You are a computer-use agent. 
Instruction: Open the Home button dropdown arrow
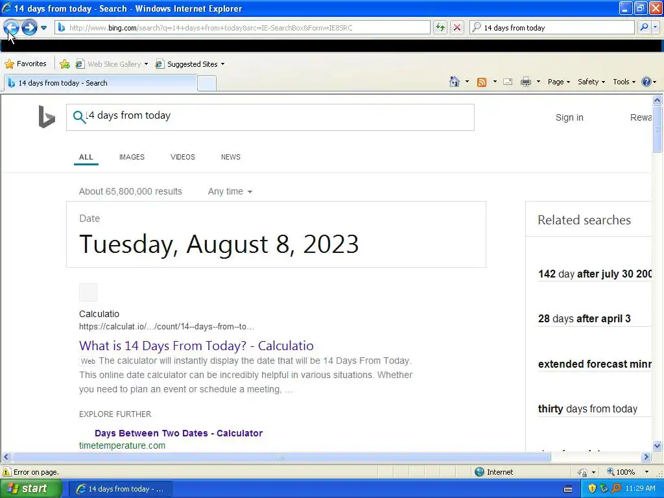pyautogui.click(x=467, y=82)
